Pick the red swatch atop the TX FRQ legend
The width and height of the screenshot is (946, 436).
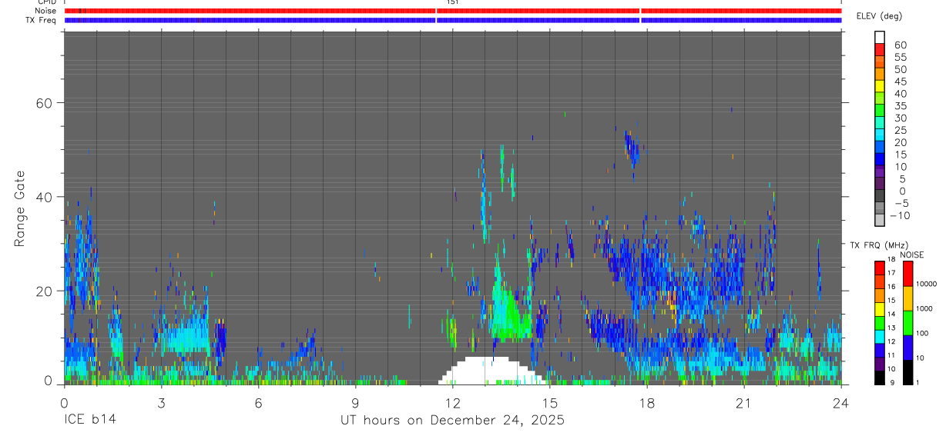click(x=879, y=268)
